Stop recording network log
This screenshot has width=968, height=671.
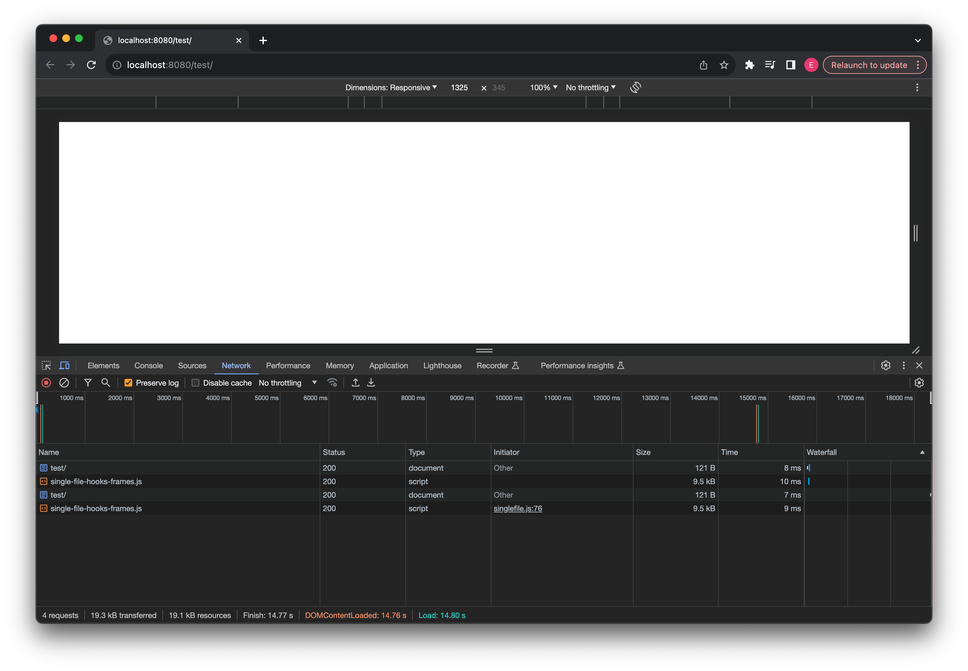tap(46, 383)
